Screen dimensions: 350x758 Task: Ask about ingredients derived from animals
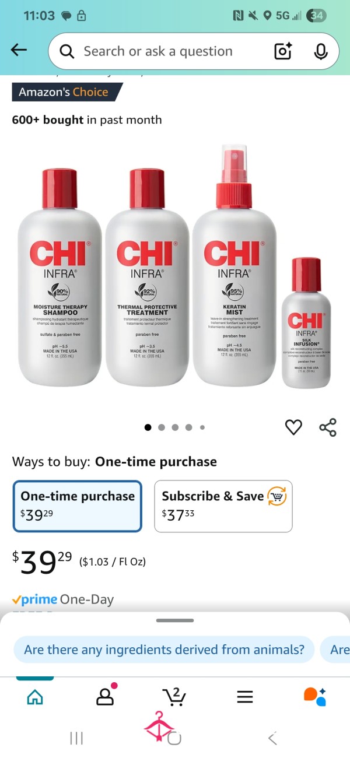(x=164, y=650)
